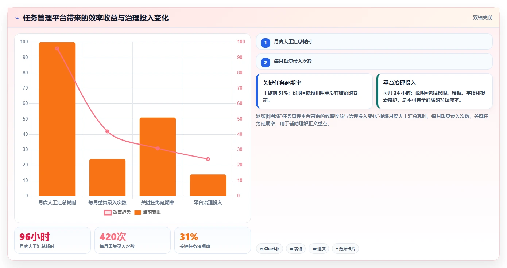Click the blue number 1 badge
507x268 pixels.
[266, 43]
